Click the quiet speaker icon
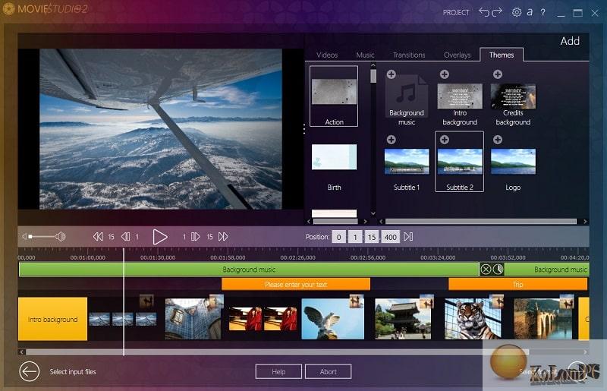 (24, 236)
